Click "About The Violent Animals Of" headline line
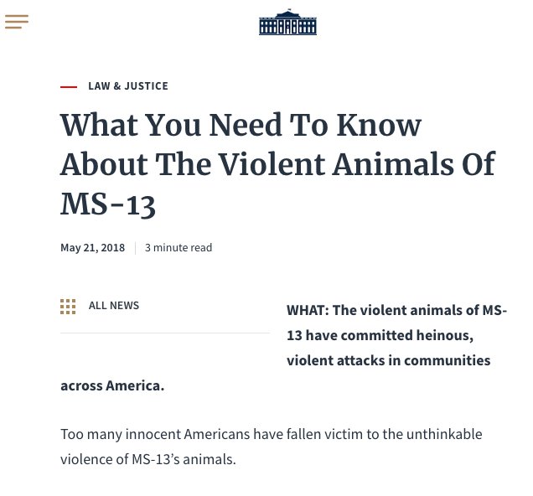Screen dimensions: 533x496 tap(277, 164)
